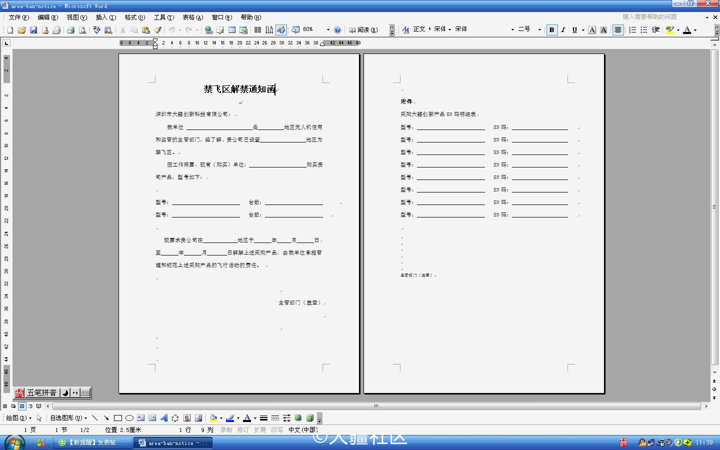Image resolution: width=720 pixels, height=450 pixels.
Task: Open the 插入 menu
Action: (106, 17)
